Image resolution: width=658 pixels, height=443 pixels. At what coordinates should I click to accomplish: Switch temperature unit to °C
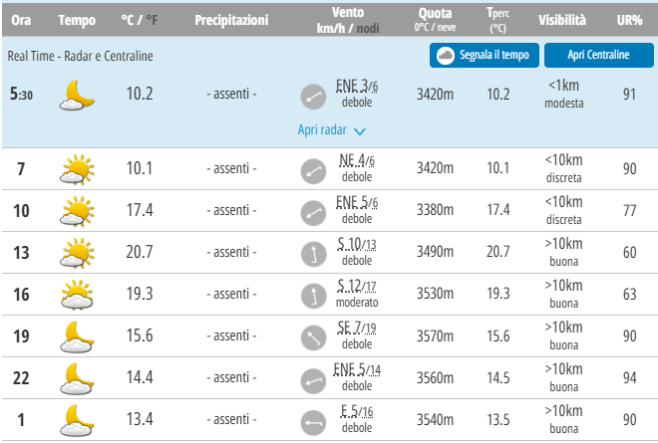point(128,21)
